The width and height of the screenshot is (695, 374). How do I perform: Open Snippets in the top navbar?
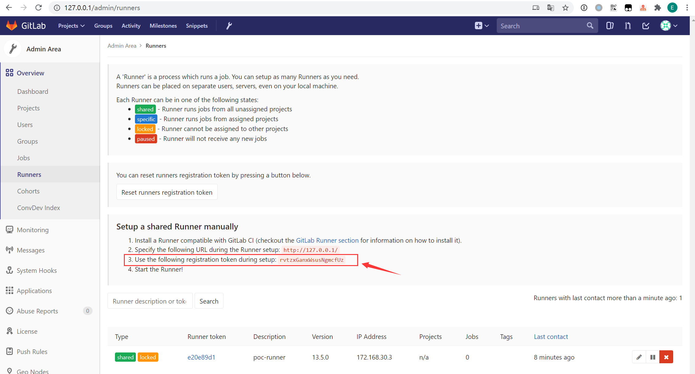pos(197,26)
